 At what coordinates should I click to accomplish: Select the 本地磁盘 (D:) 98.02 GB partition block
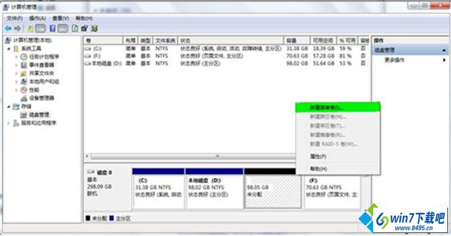point(214,188)
